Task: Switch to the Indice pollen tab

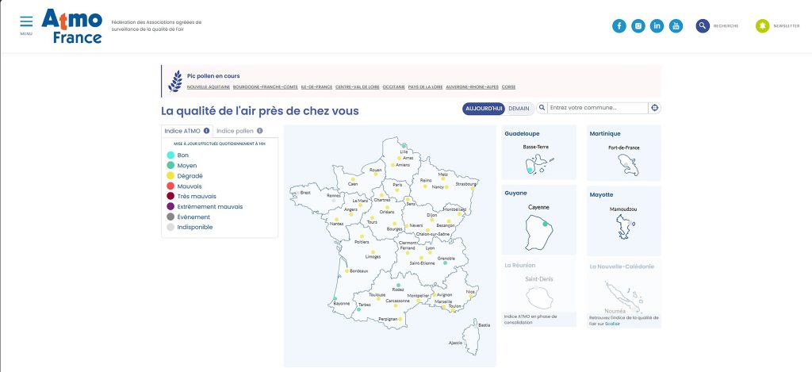Action: tap(235, 131)
